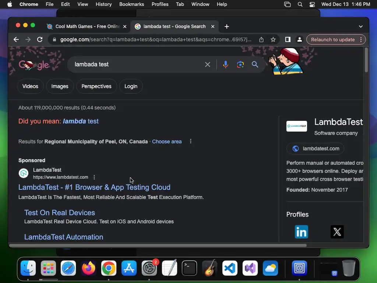377x283 pixels.
Task: Close the Cool Math Games tab
Action: [x=125, y=27]
